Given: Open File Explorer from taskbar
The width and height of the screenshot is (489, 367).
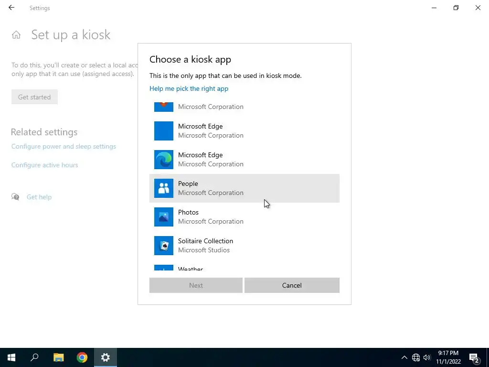Looking at the screenshot, I should [x=58, y=357].
